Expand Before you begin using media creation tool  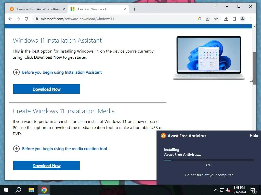point(60,149)
